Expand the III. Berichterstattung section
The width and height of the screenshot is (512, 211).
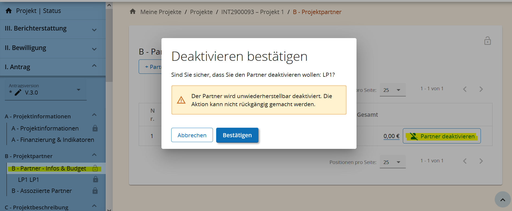(94, 30)
